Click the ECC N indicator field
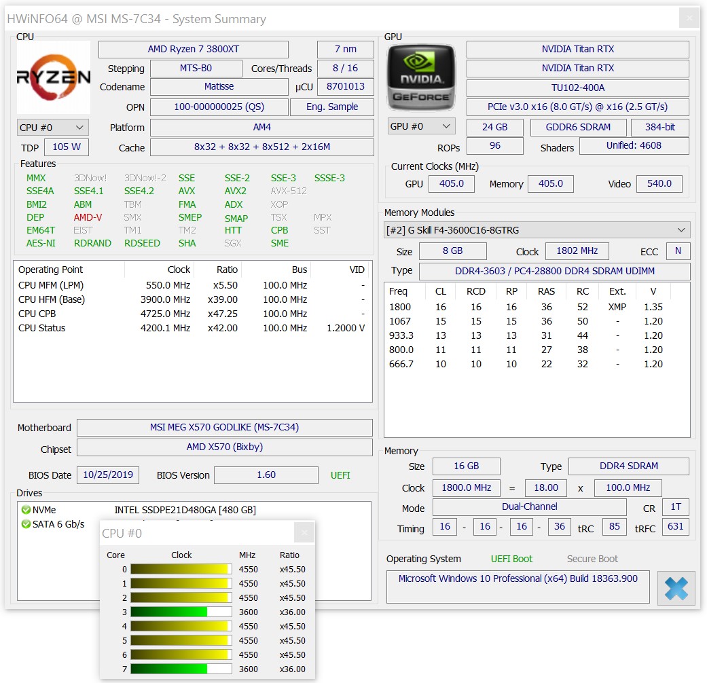Image resolution: width=707 pixels, height=683 pixels. (x=678, y=251)
